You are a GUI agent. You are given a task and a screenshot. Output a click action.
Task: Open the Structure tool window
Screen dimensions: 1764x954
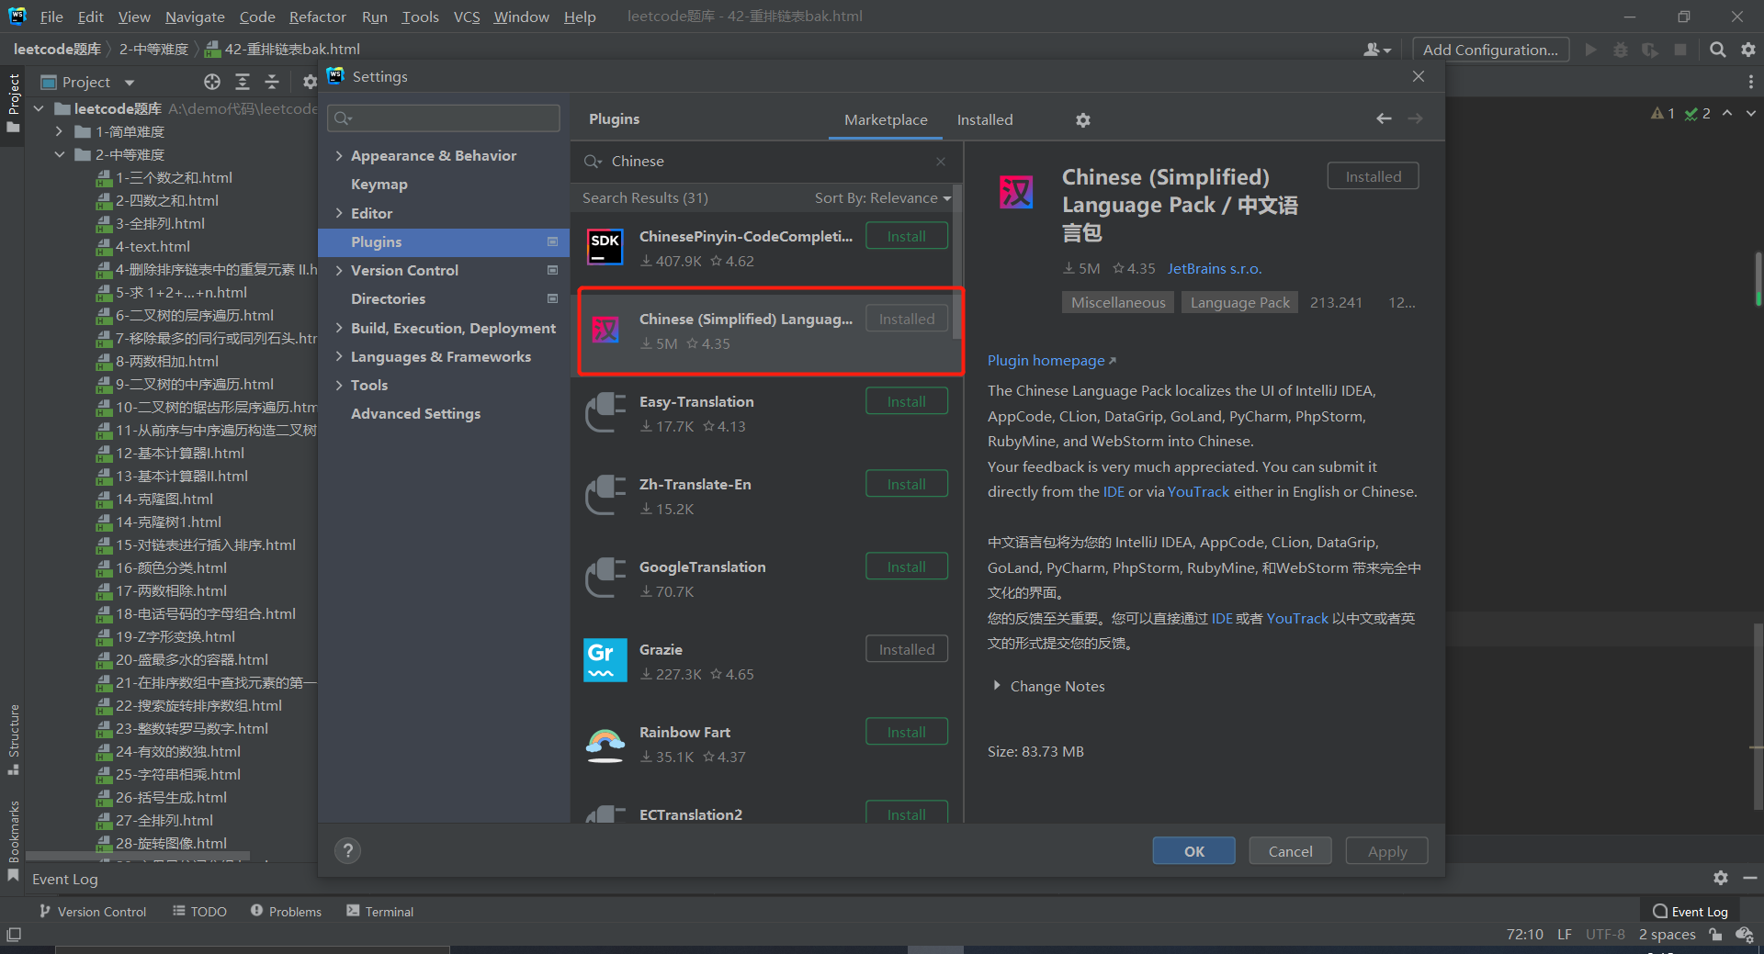pyautogui.click(x=13, y=739)
